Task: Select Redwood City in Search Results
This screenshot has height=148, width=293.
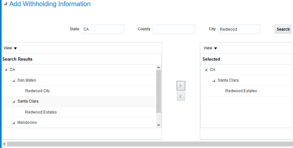Action: click(x=38, y=91)
